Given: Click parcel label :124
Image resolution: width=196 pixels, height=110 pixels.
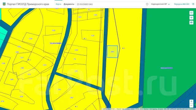Looking at the screenshot, I should pos(92,35).
